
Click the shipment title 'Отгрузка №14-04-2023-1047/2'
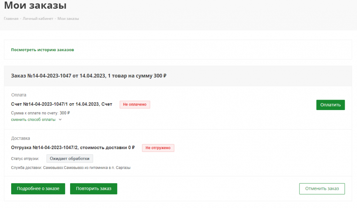click(73, 147)
